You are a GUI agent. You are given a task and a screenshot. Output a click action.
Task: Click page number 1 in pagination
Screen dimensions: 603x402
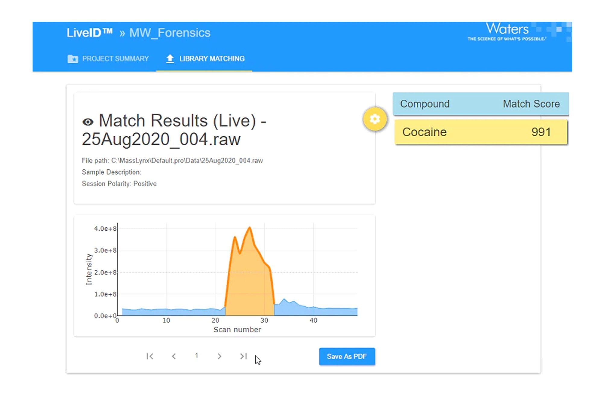coord(197,356)
